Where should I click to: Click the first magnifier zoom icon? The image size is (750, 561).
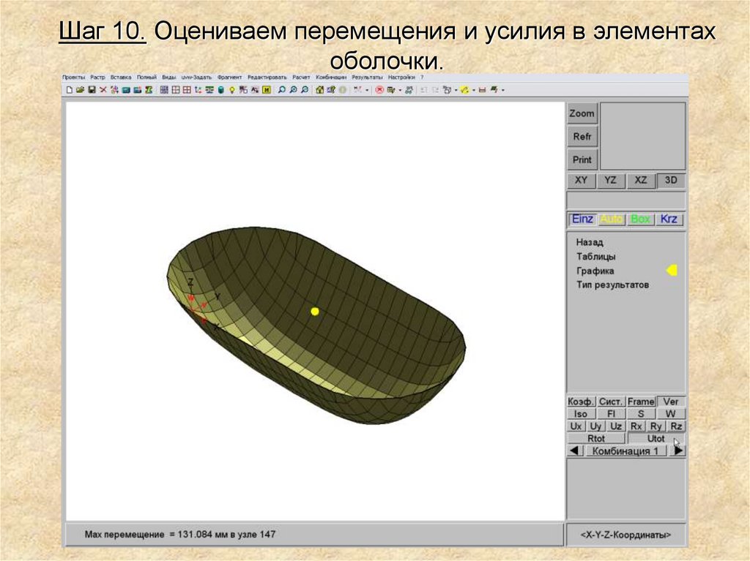coord(281,90)
